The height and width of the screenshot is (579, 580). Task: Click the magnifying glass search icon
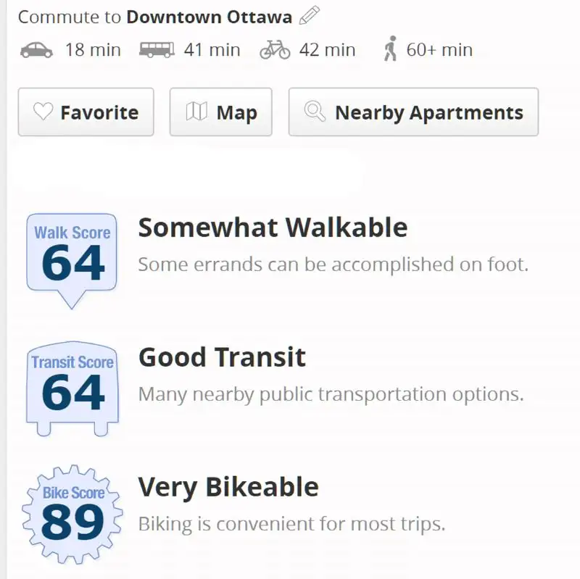tap(315, 112)
